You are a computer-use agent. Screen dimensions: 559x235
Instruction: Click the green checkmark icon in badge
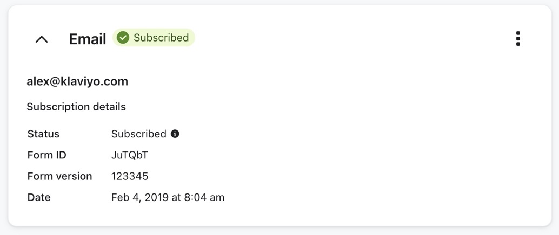123,38
